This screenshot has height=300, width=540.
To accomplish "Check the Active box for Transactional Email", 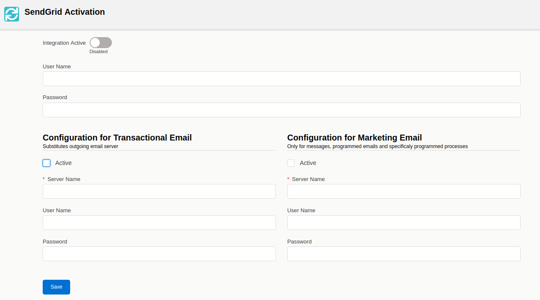I will 46,163.
